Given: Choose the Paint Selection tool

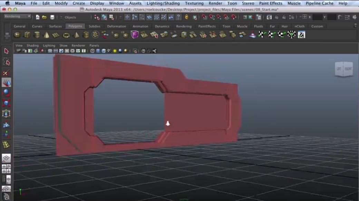Looking at the screenshot, I should coord(6,73).
